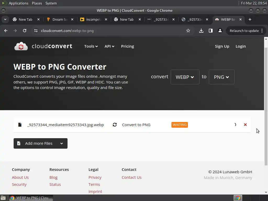Screen dimensions: 268x201
Task: Click Add more Files button
Action: [x=41, y=143]
